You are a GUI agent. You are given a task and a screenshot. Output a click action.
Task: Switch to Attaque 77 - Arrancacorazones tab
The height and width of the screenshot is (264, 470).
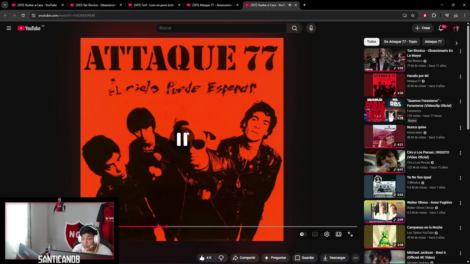click(x=212, y=5)
